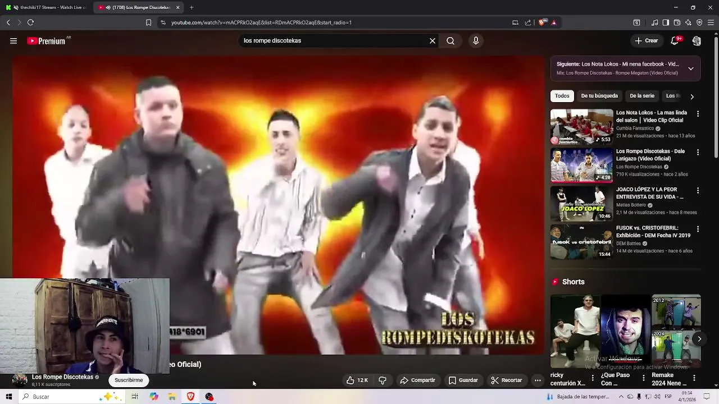The width and height of the screenshot is (719, 404).
Task: Open the account avatar menu
Action: [x=697, y=41]
